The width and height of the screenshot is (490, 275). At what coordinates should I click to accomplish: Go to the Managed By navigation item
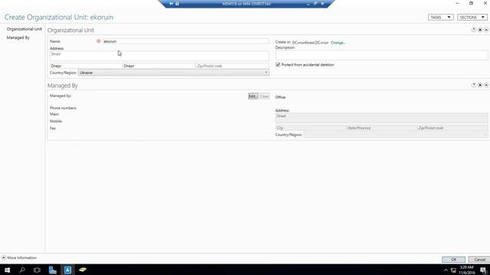18,37
